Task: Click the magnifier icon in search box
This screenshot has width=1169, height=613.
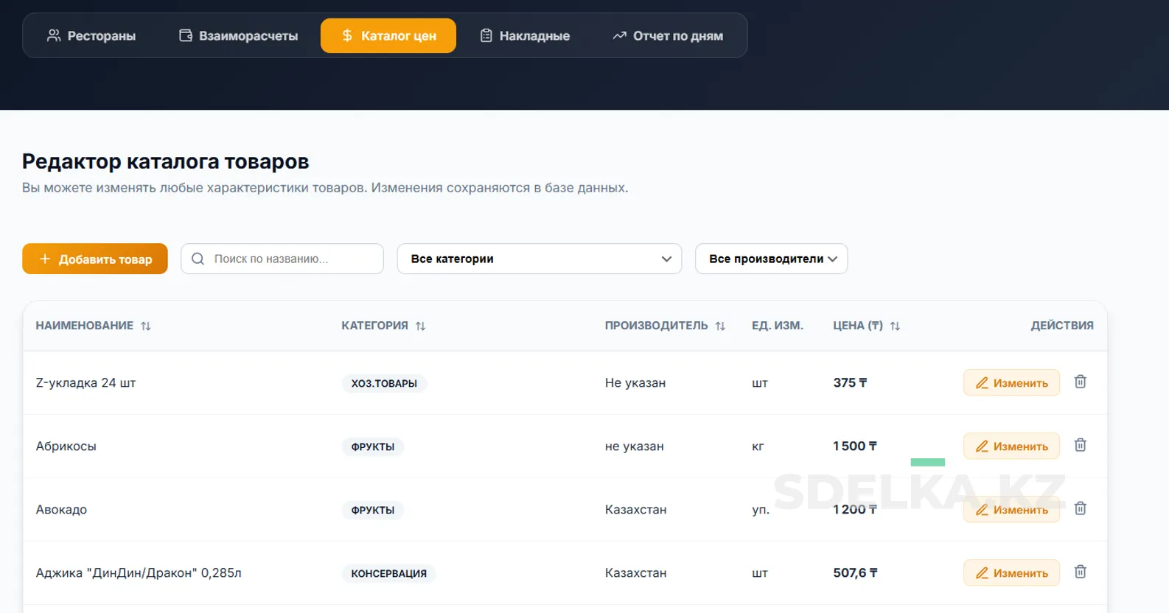Action: click(198, 259)
